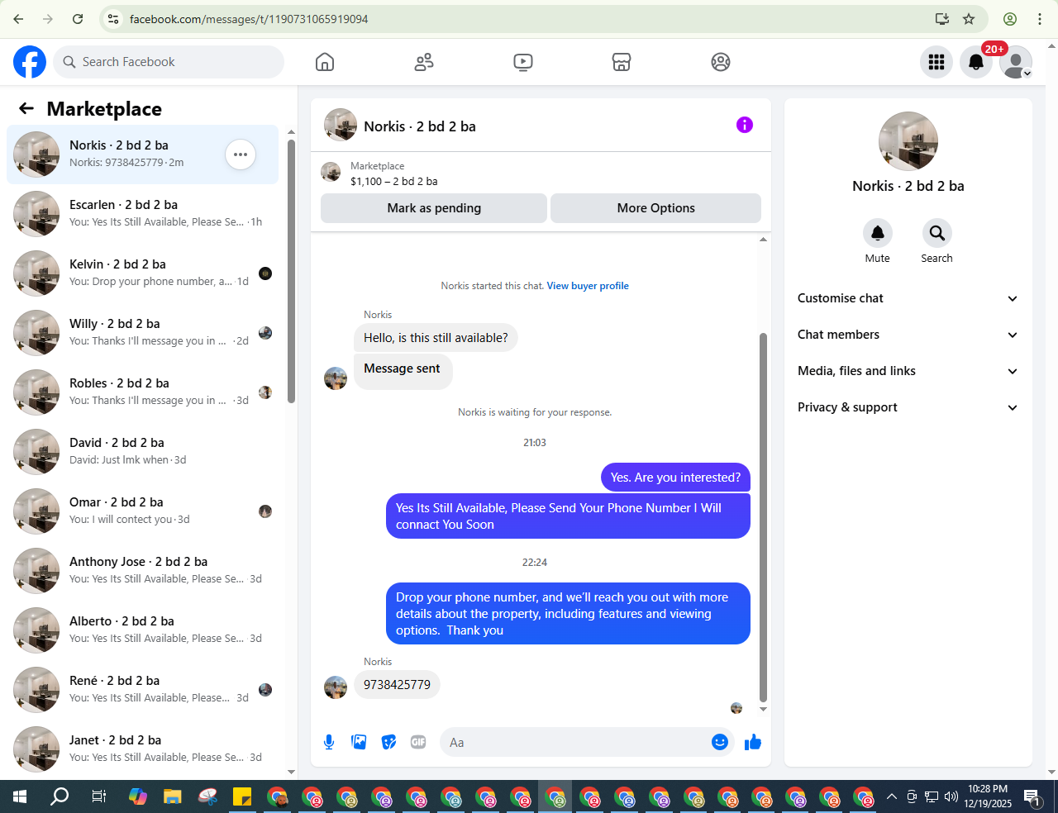
Task: Choose a sticker with the sticker icon
Action: coord(388,742)
